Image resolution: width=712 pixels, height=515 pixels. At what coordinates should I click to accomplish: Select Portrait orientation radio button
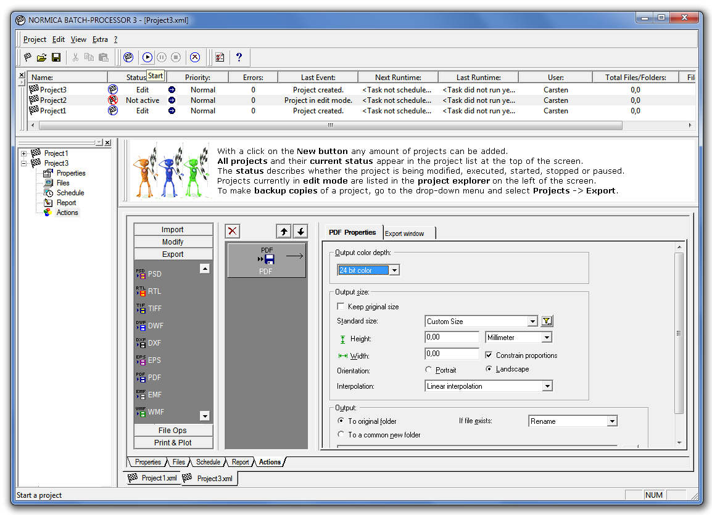[x=429, y=370]
